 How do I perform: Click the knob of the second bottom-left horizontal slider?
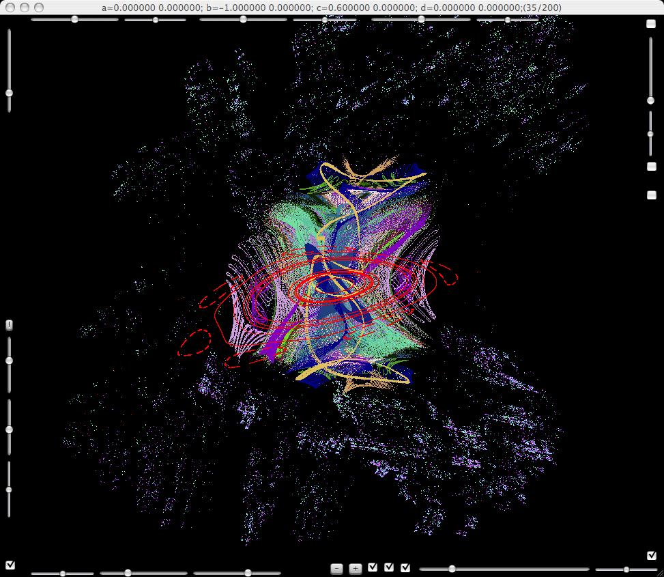pyautogui.click(x=128, y=573)
